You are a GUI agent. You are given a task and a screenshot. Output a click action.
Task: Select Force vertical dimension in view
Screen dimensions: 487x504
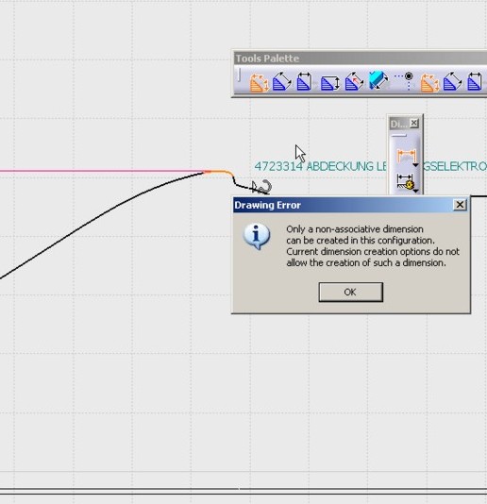tap(330, 83)
